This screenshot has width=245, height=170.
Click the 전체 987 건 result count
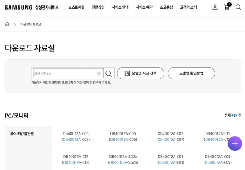[233, 115]
